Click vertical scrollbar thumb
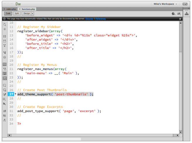Image resolution: width=192 pixels, height=143 pixels. (181, 38)
